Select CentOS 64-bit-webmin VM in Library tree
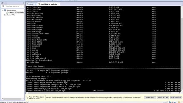Image resolution: width=183 pixels, height=103 pixels. [x=17, y=13]
